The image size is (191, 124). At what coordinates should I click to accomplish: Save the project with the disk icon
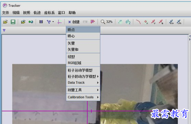[x=13, y=22]
